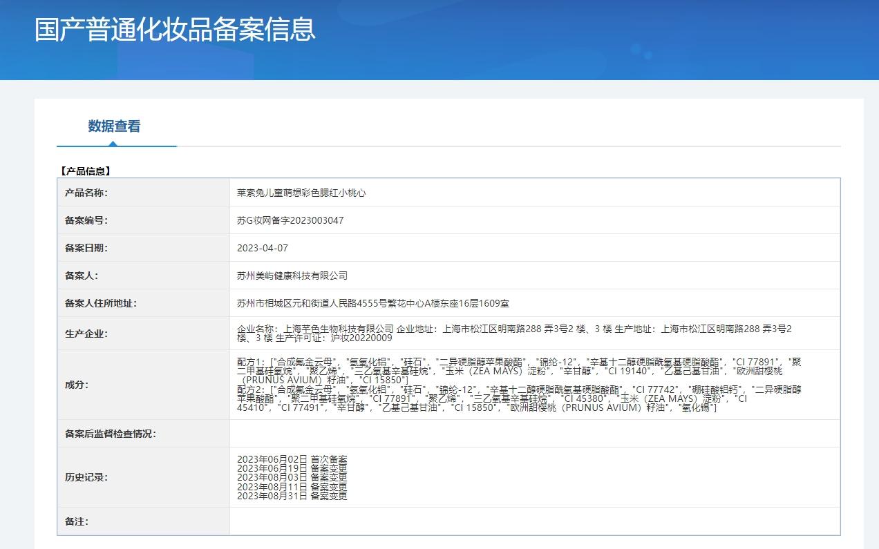Click the filing number 苏G妆网备字2023003047

tap(290, 221)
